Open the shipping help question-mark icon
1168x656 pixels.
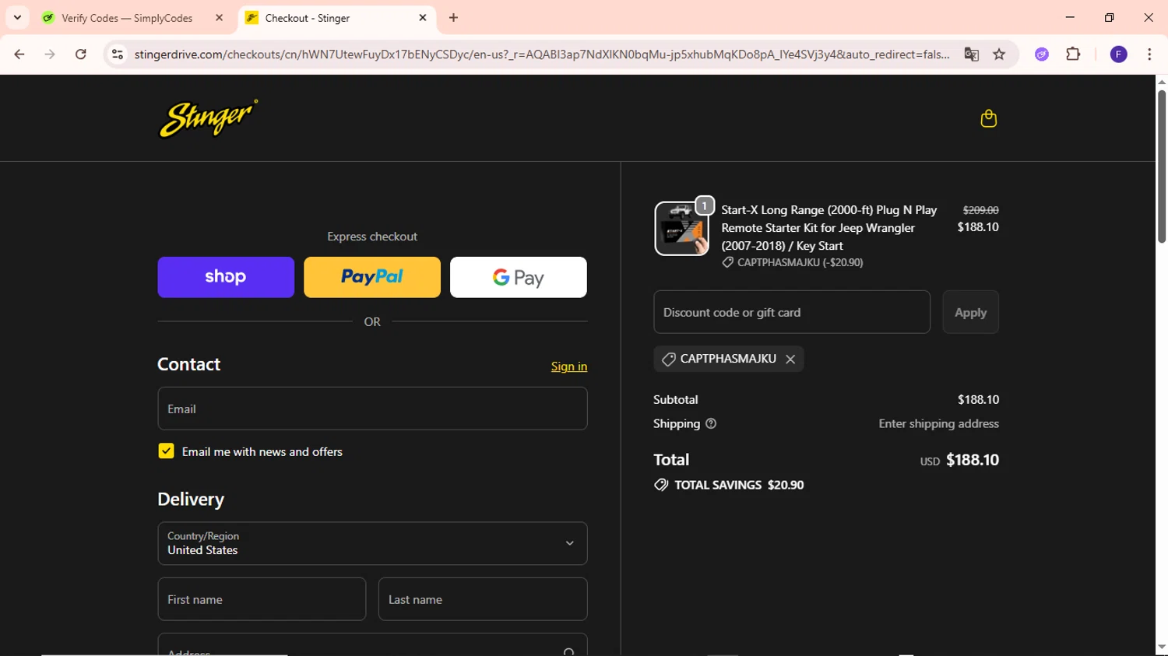(711, 423)
